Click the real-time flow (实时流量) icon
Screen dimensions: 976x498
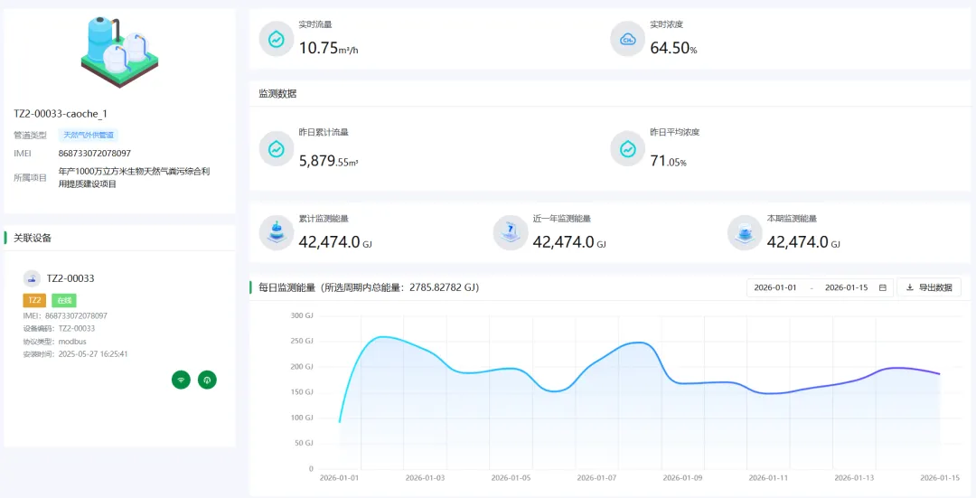click(277, 39)
